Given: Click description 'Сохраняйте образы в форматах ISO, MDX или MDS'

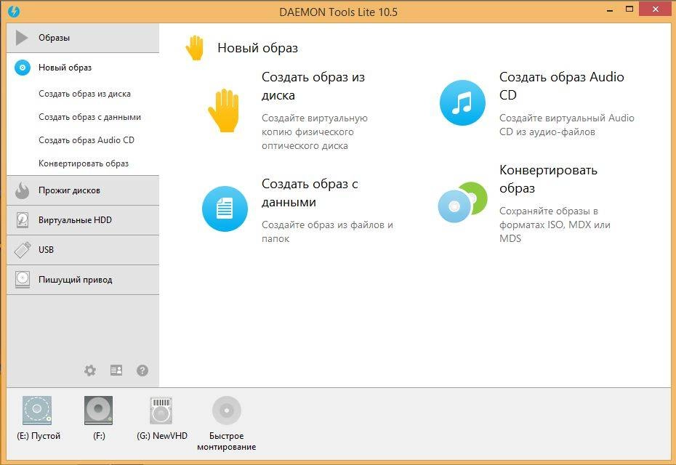Looking at the screenshot, I should tap(555, 225).
